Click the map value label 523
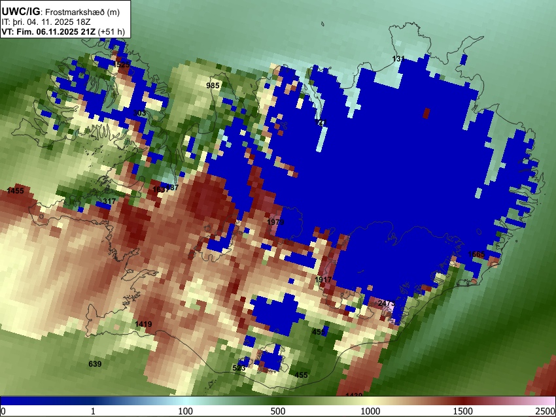556x417 pixels. pyautogui.click(x=239, y=368)
